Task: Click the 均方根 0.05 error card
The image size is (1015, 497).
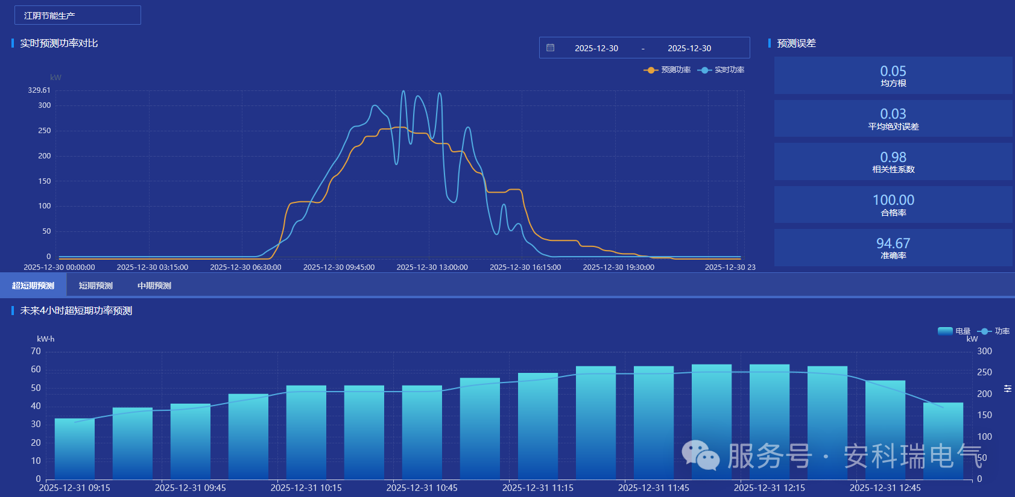Action: (x=893, y=75)
